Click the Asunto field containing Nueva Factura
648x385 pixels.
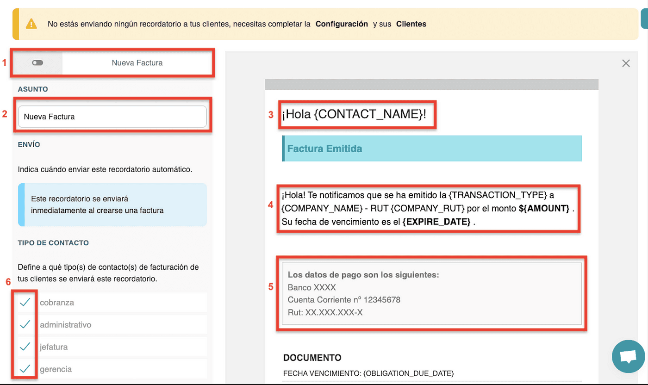click(112, 117)
